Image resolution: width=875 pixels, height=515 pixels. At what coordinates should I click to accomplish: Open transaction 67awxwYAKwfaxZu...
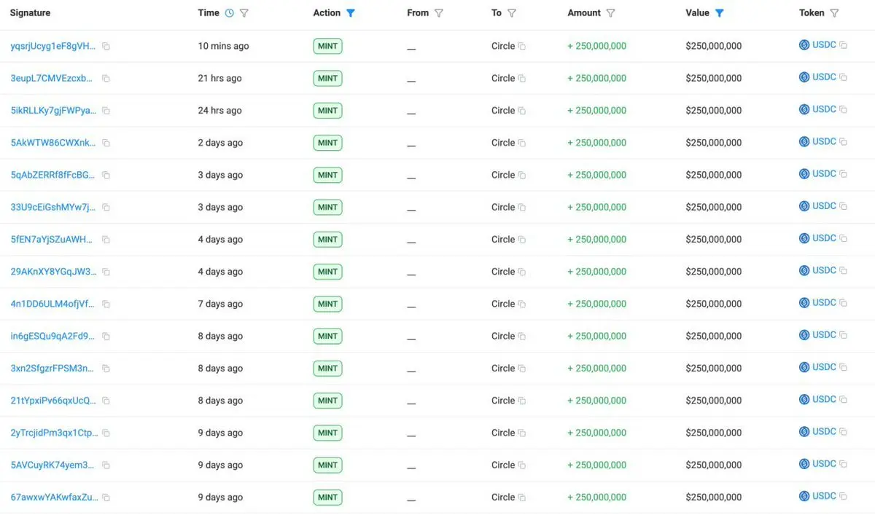click(54, 497)
